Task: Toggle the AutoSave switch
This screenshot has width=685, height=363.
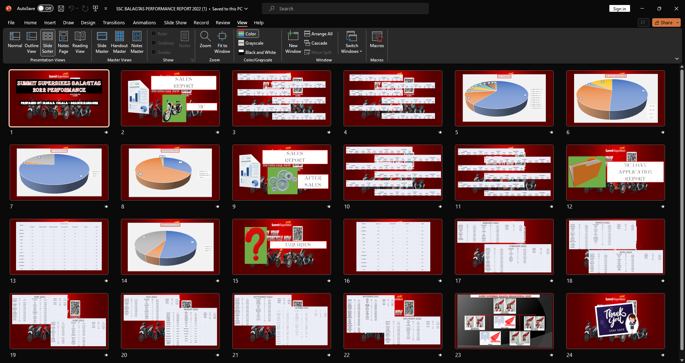Action: click(x=45, y=9)
